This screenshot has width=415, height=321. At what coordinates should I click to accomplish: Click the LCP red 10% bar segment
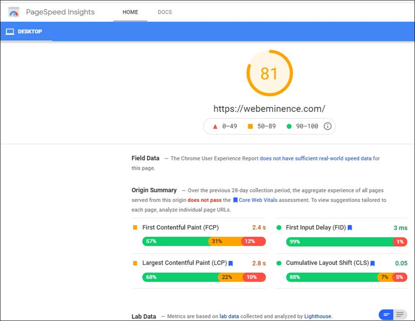click(254, 277)
